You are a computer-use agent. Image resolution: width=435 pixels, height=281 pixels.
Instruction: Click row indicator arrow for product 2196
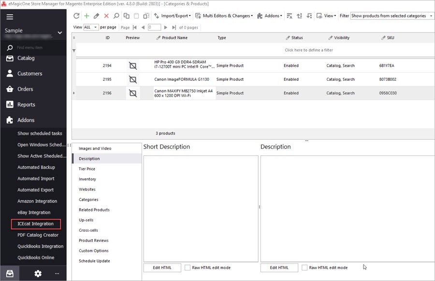click(x=74, y=93)
